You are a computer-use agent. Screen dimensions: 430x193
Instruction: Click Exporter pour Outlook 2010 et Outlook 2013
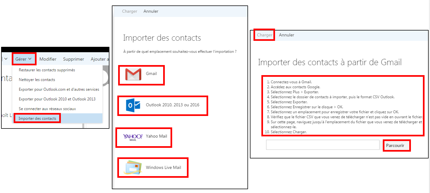click(57, 99)
